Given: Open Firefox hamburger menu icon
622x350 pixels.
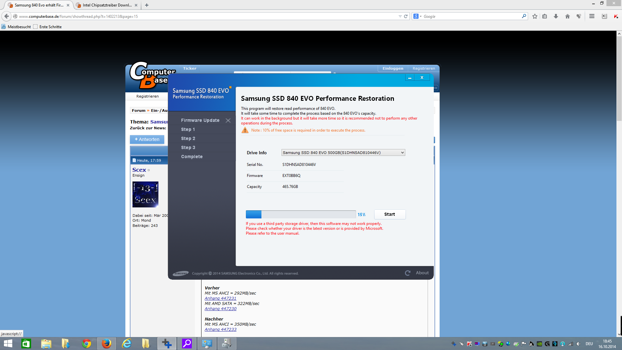Looking at the screenshot, I should (592, 16).
